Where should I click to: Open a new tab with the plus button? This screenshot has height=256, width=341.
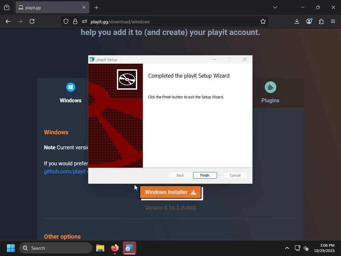click(x=97, y=8)
